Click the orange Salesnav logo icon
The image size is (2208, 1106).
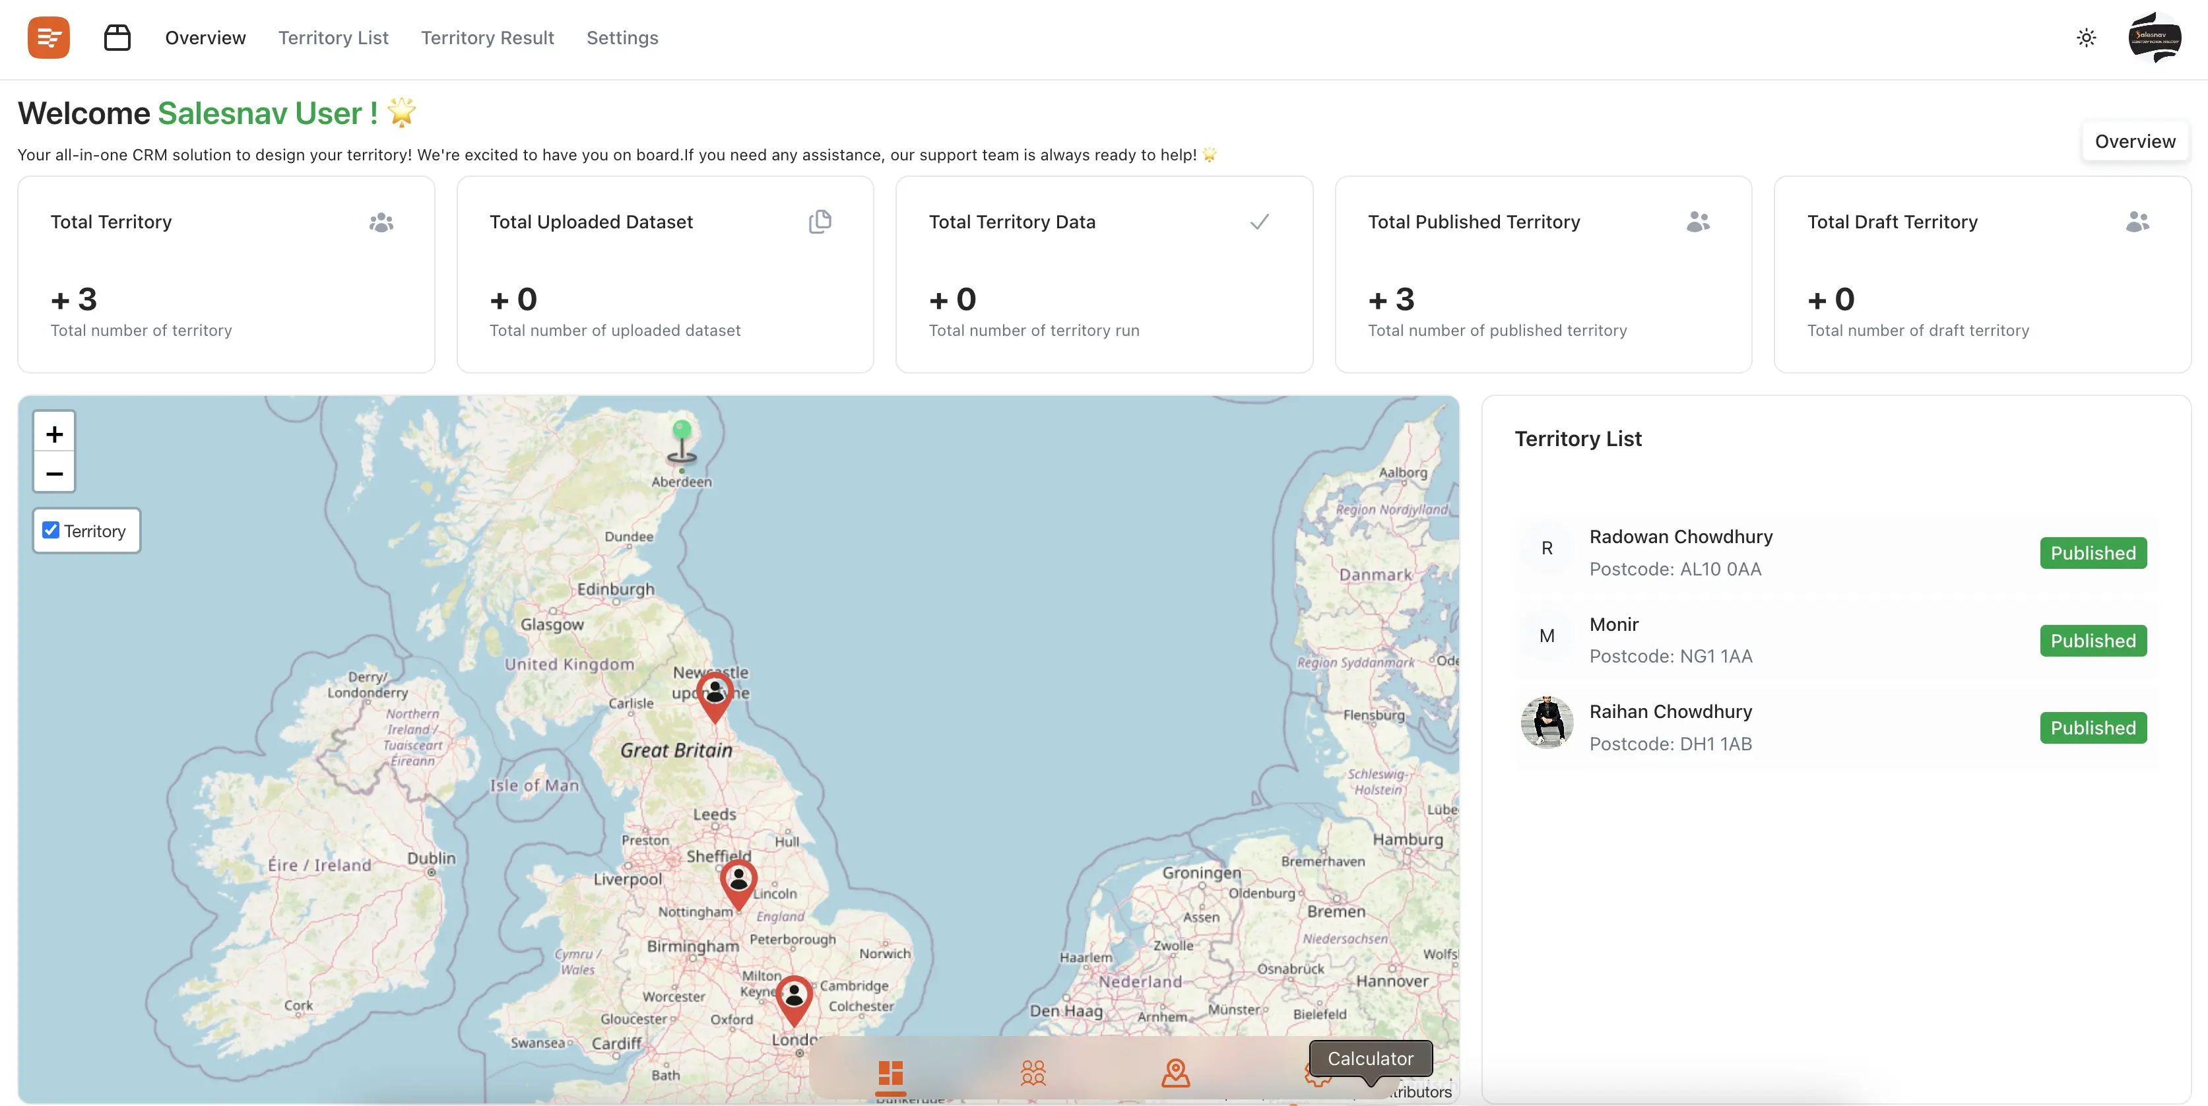(x=48, y=38)
